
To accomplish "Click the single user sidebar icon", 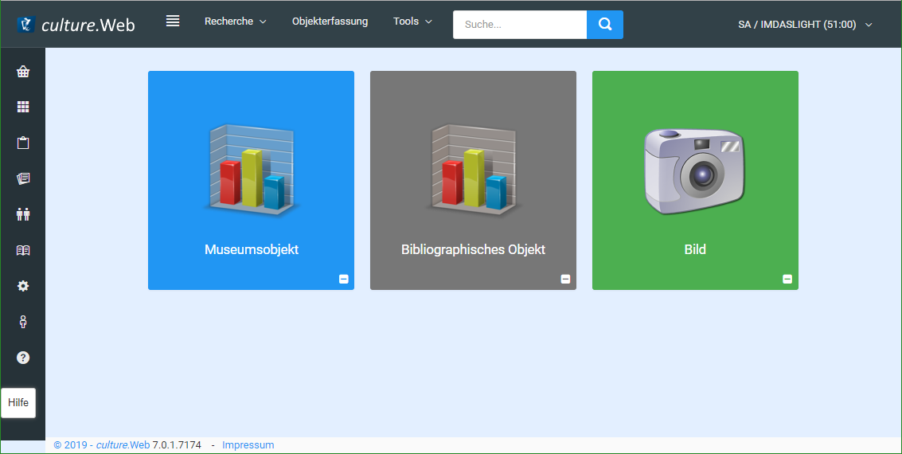I will pos(23,322).
